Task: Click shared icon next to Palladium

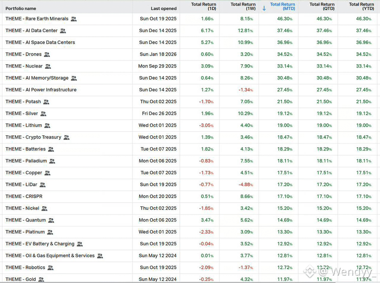Action: tap(52, 161)
